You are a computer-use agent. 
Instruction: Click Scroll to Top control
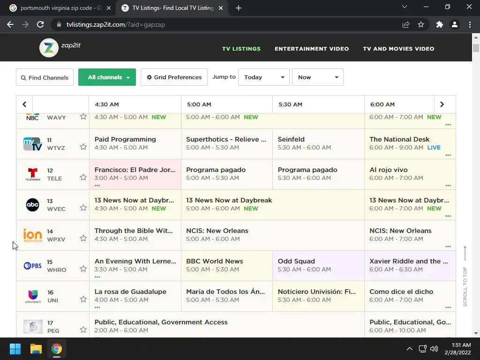[x=465, y=276]
